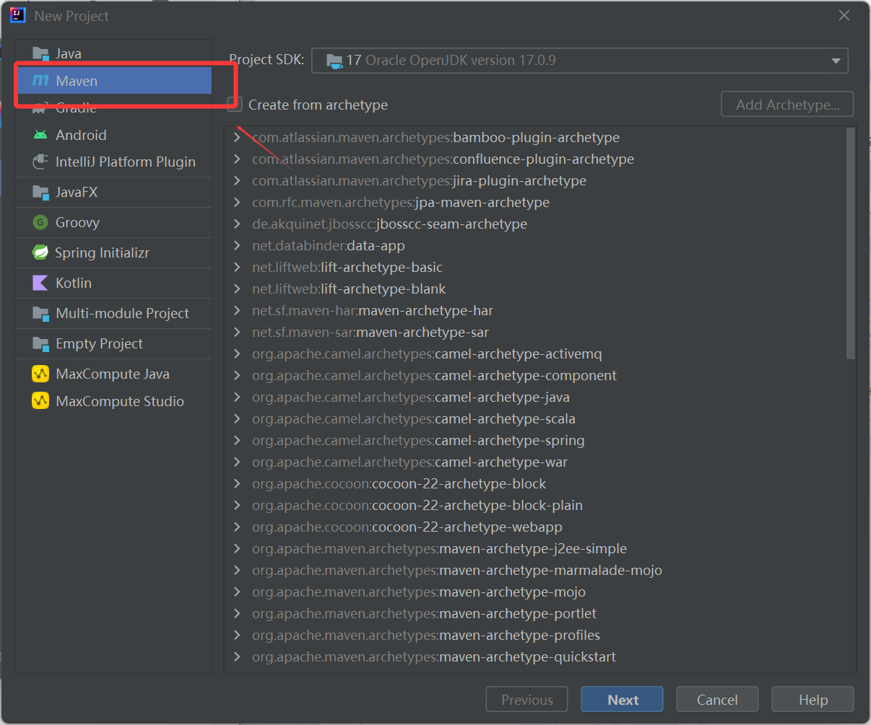Click the Next button
The height and width of the screenshot is (725, 871).
coord(623,700)
